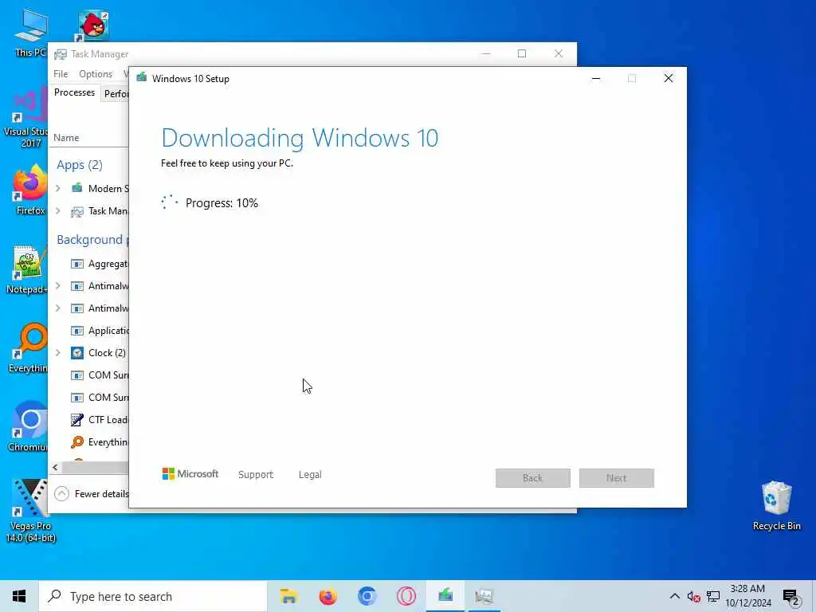Open the Recycle Bin
The width and height of the screenshot is (816, 612).
coord(776,506)
